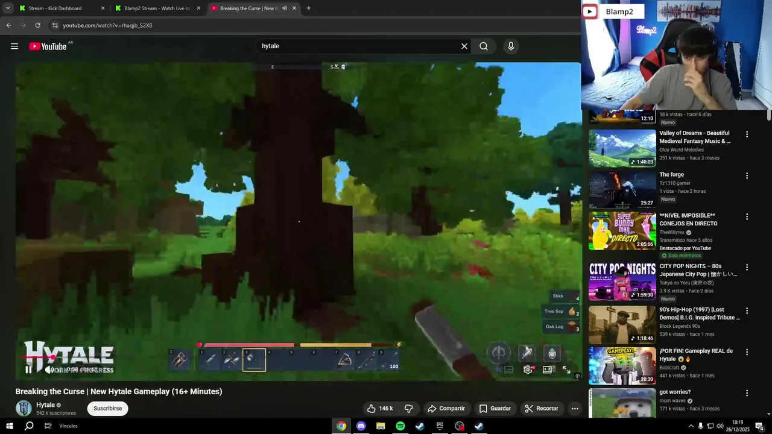Viewport: 772px width, 434px height.
Task: Open the tab search dropdown arrow
Action: [8, 8]
